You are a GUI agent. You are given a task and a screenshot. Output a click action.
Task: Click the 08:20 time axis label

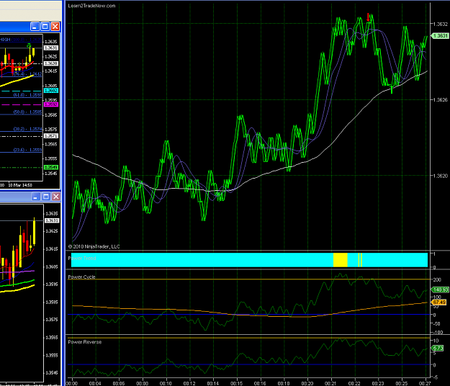(x=307, y=383)
